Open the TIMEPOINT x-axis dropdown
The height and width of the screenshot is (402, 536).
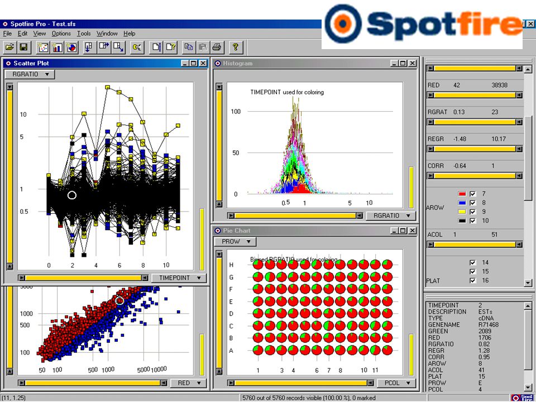(x=179, y=278)
